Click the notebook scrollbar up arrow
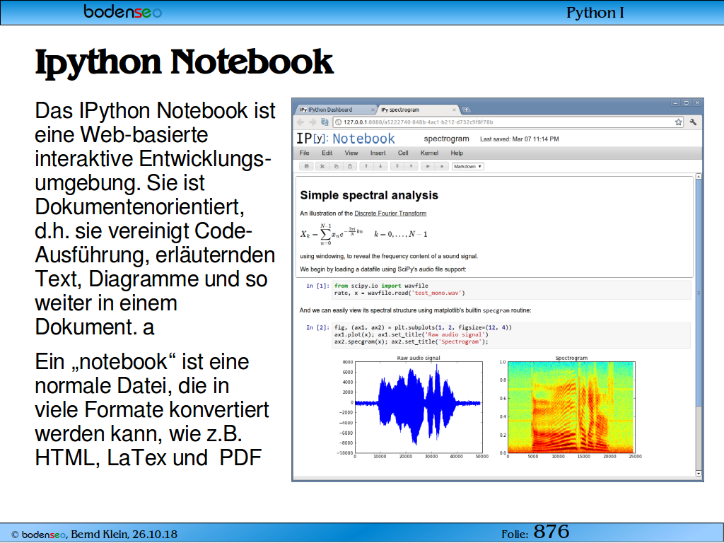This screenshot has height=543, width=724. [699, 177]
